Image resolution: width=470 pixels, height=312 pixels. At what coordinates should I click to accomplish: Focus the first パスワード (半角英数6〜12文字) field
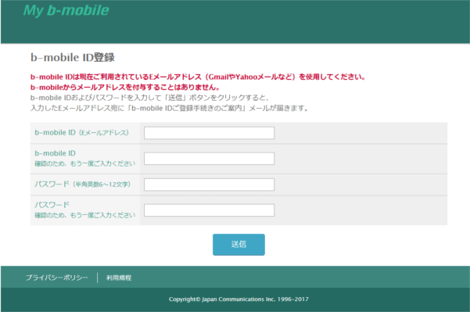point(209,185)
